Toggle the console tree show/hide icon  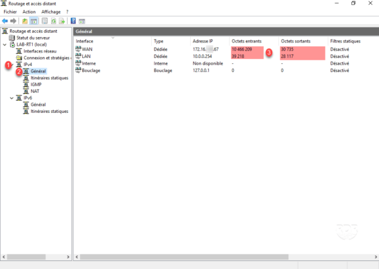(34, 21)
